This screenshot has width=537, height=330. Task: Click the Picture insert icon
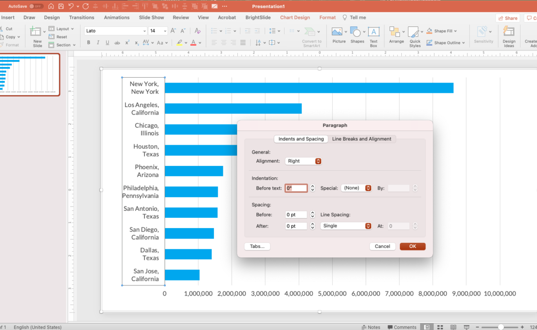pyautogui.click(x=337, y=32)
